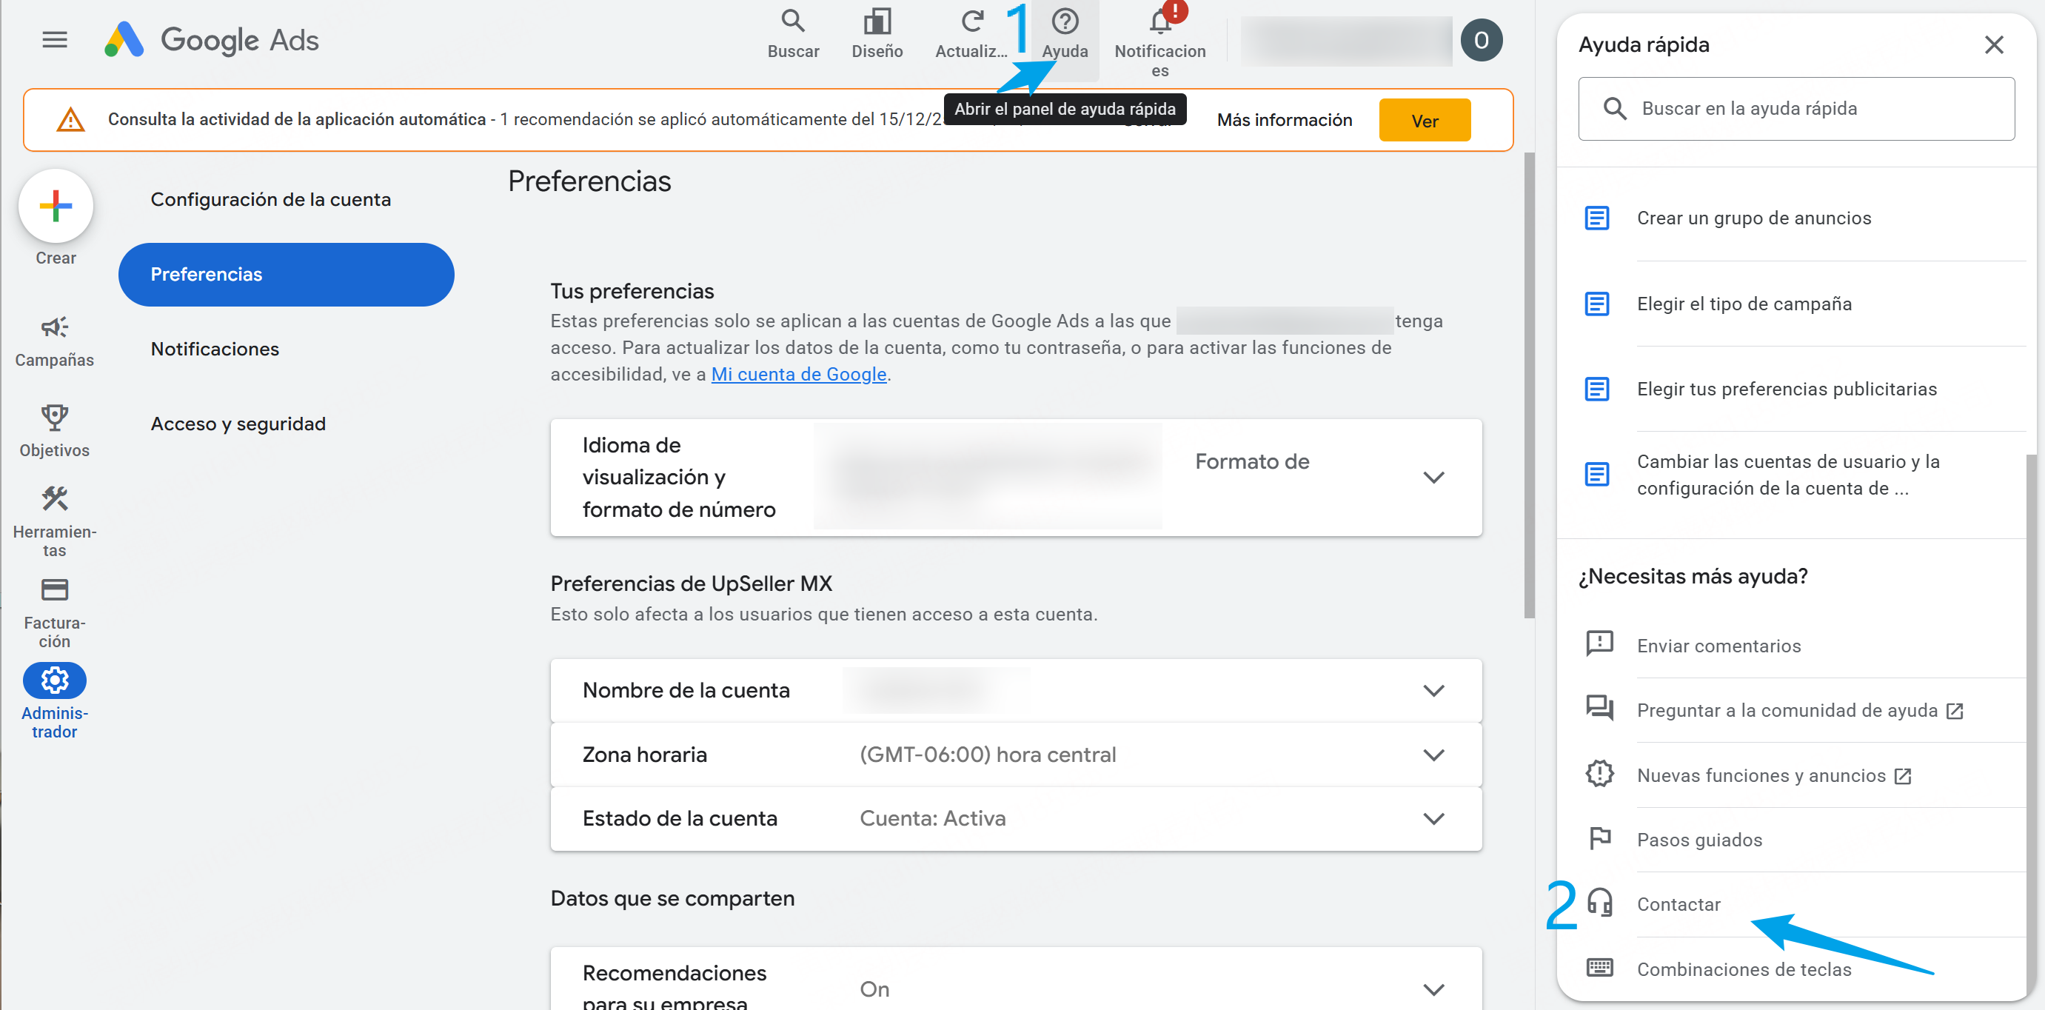Click the Actualizar refresh icon
This screenshot has width=2045, height=1010.
[971, 22]
